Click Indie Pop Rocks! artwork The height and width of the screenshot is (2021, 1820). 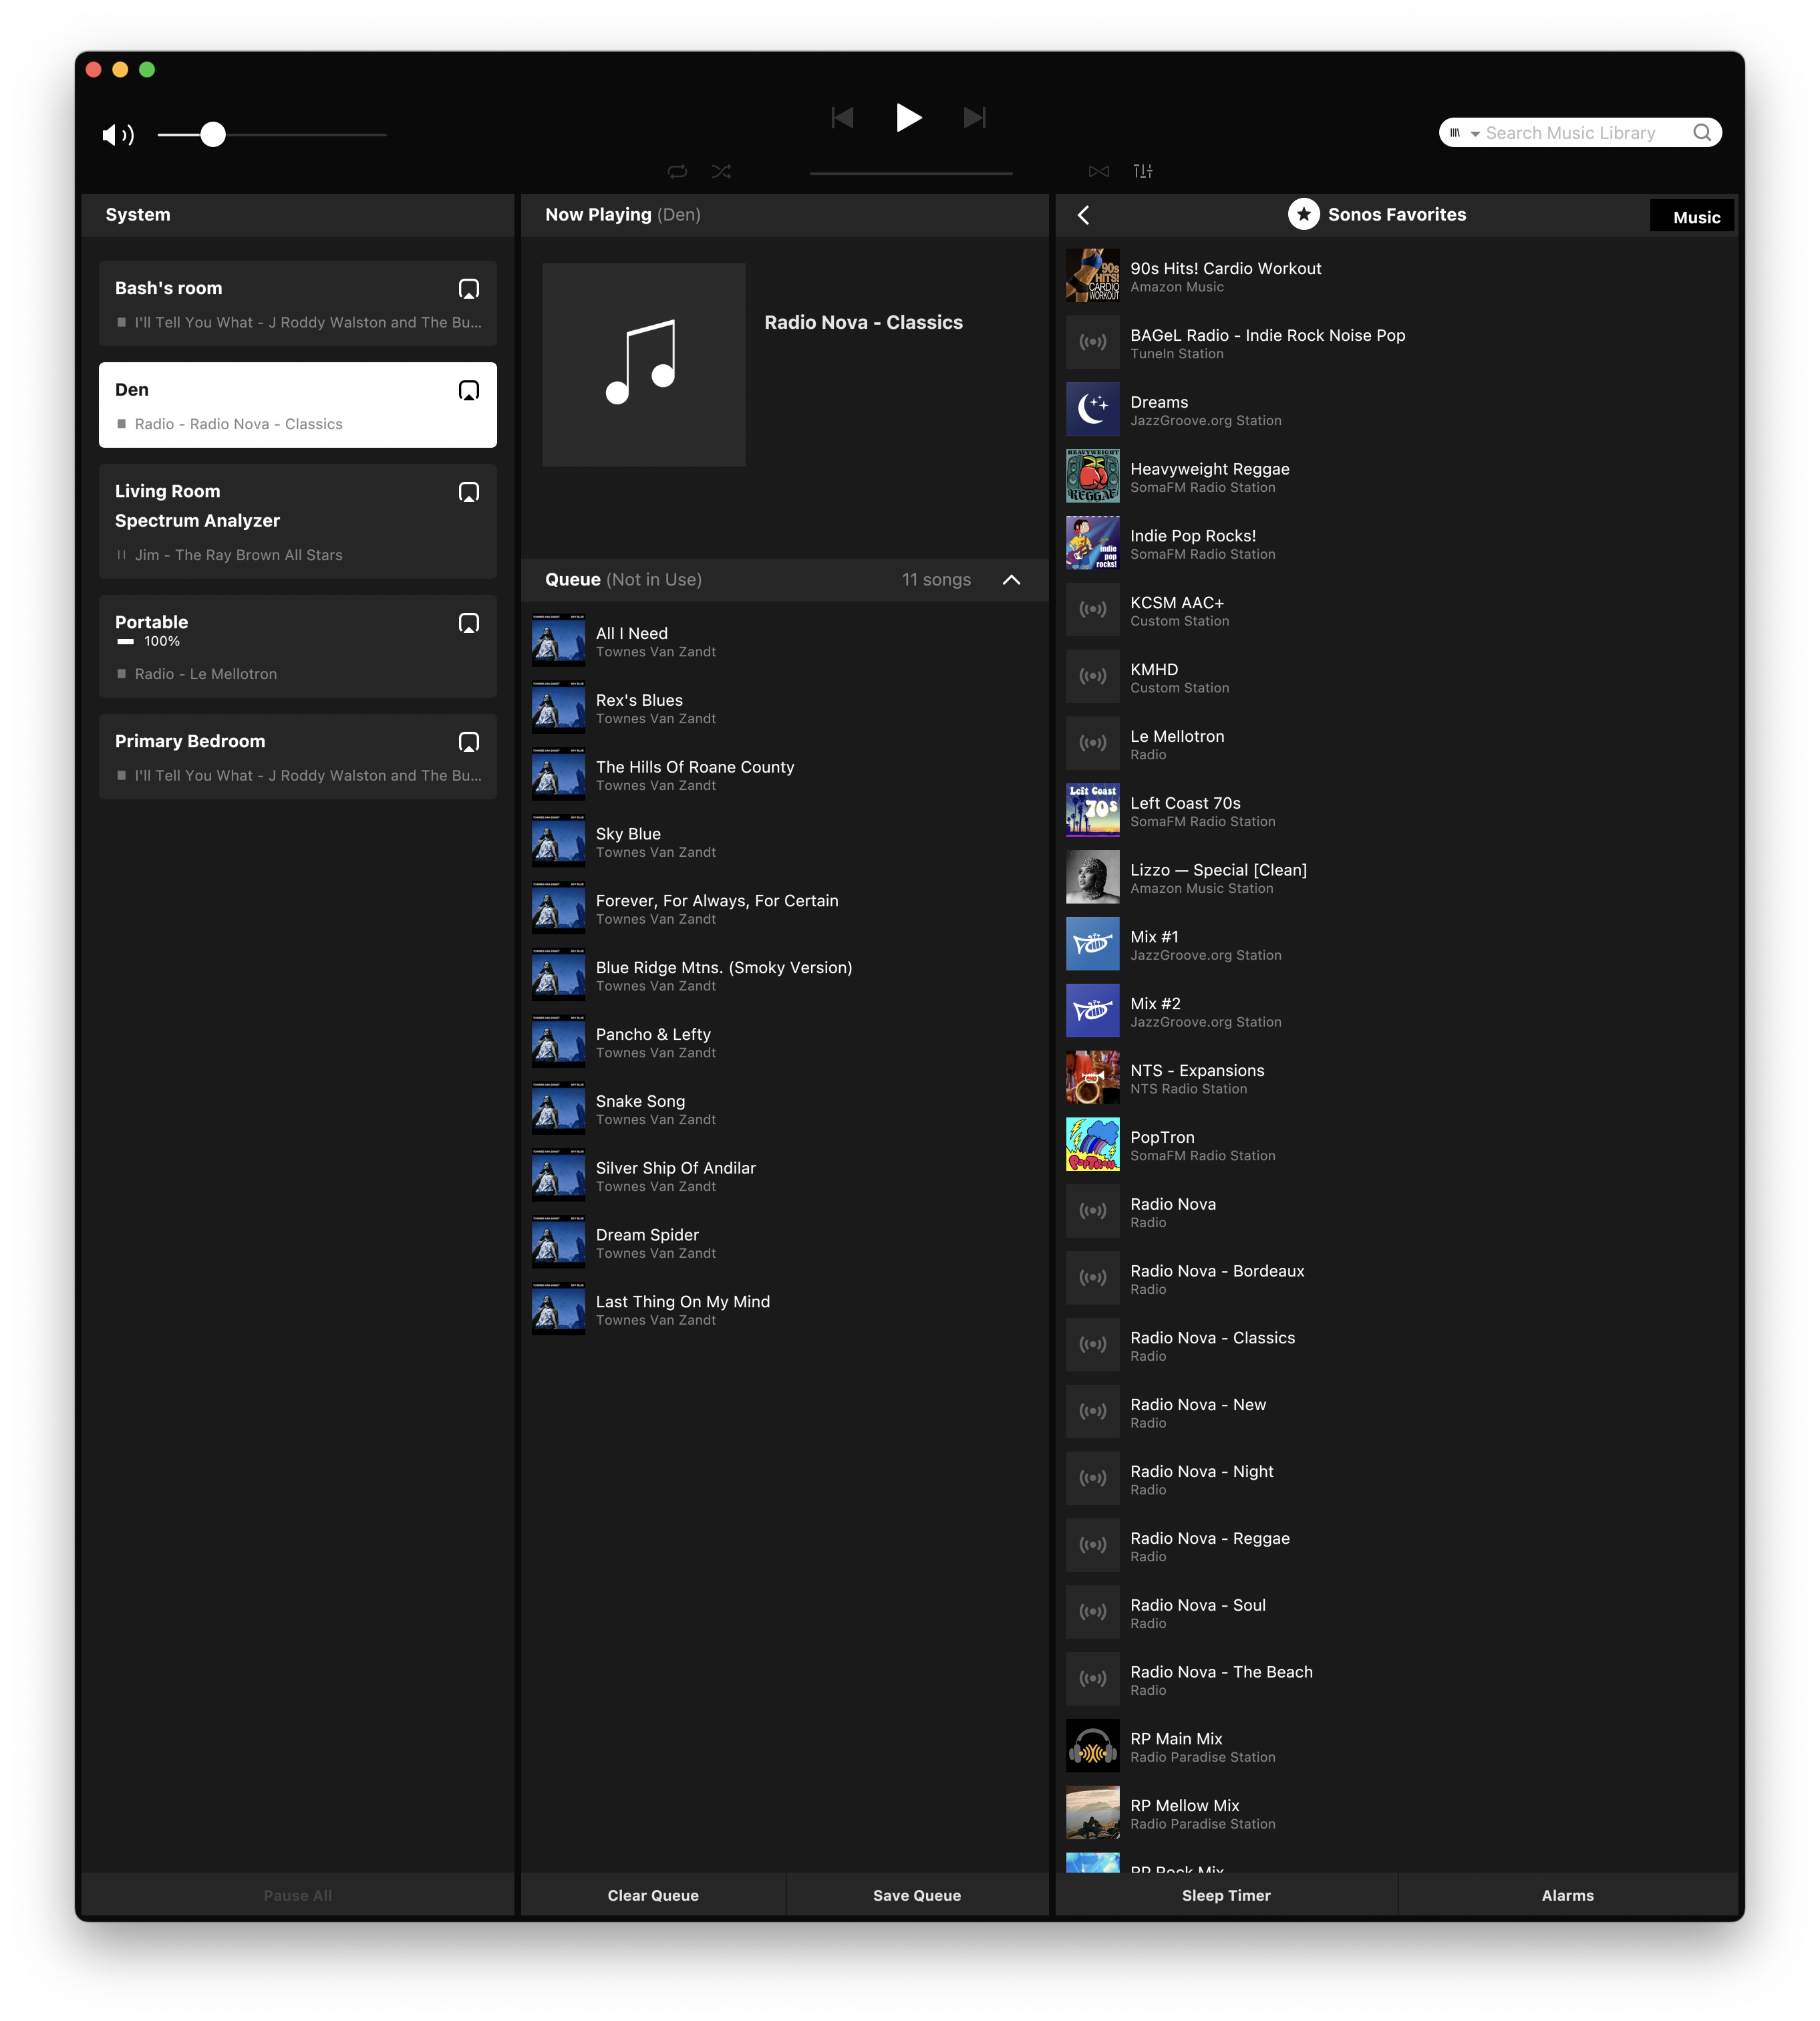coord(1092,544)
